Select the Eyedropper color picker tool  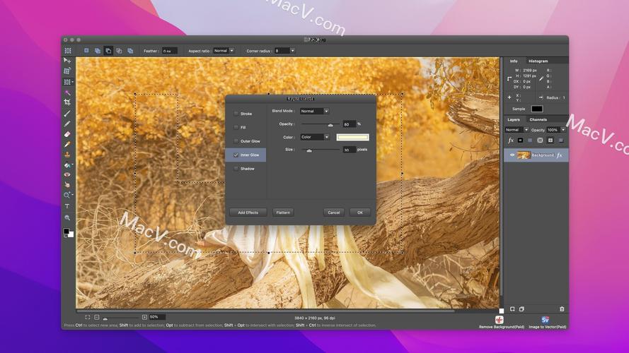coord(67,144)
